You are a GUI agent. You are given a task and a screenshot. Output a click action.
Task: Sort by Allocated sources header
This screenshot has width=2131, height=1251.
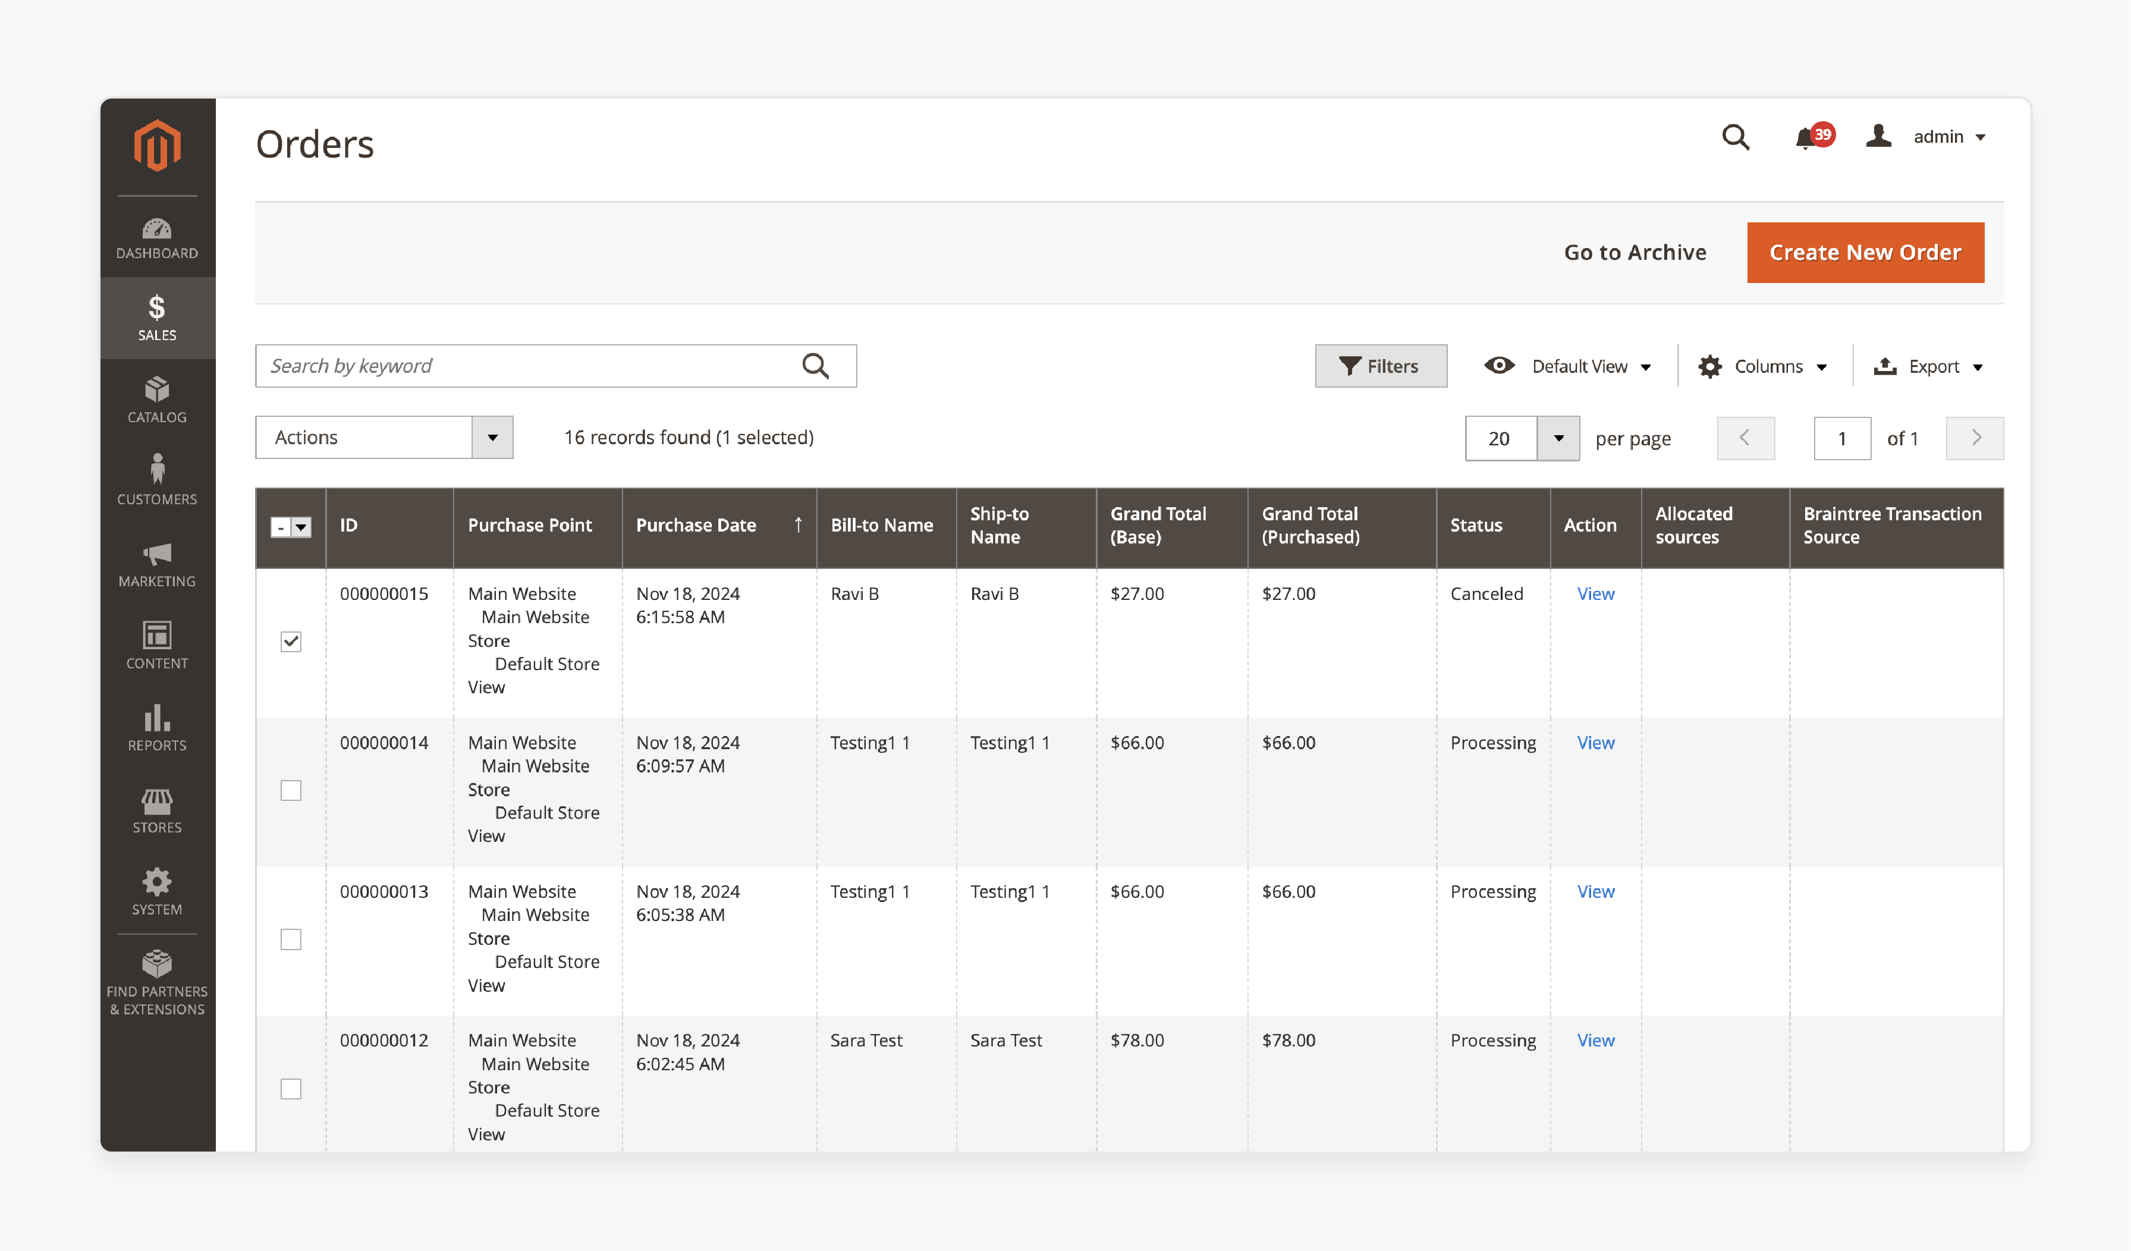[x=1715, y=527]
